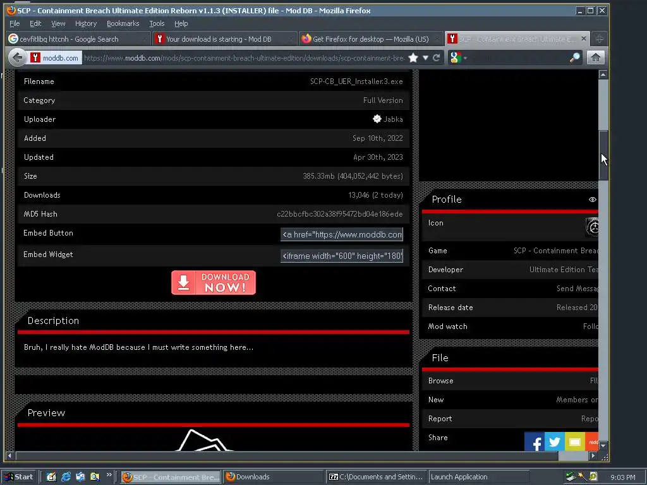Click the magnifier search icon

[574, 57]
